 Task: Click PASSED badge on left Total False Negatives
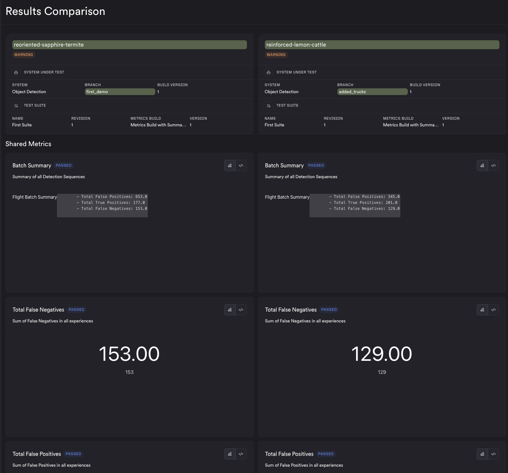click(x=77, y=310)
